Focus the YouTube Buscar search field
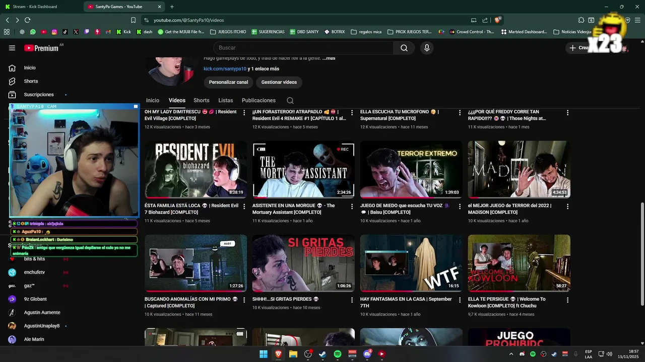The width and height of the screenshot is (645, 362). [x=303, y=48]
